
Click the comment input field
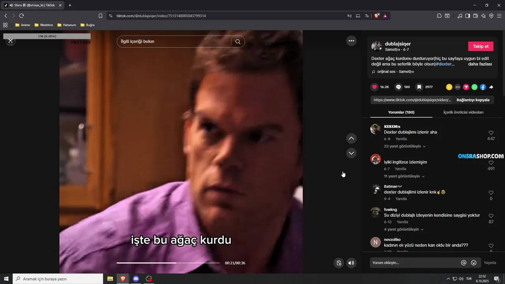coord(415,263)
